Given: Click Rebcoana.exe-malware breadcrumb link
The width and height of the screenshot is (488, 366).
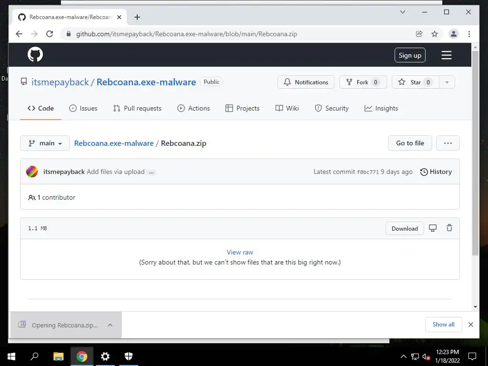Looking at the screenshot, I should (114, 143).
